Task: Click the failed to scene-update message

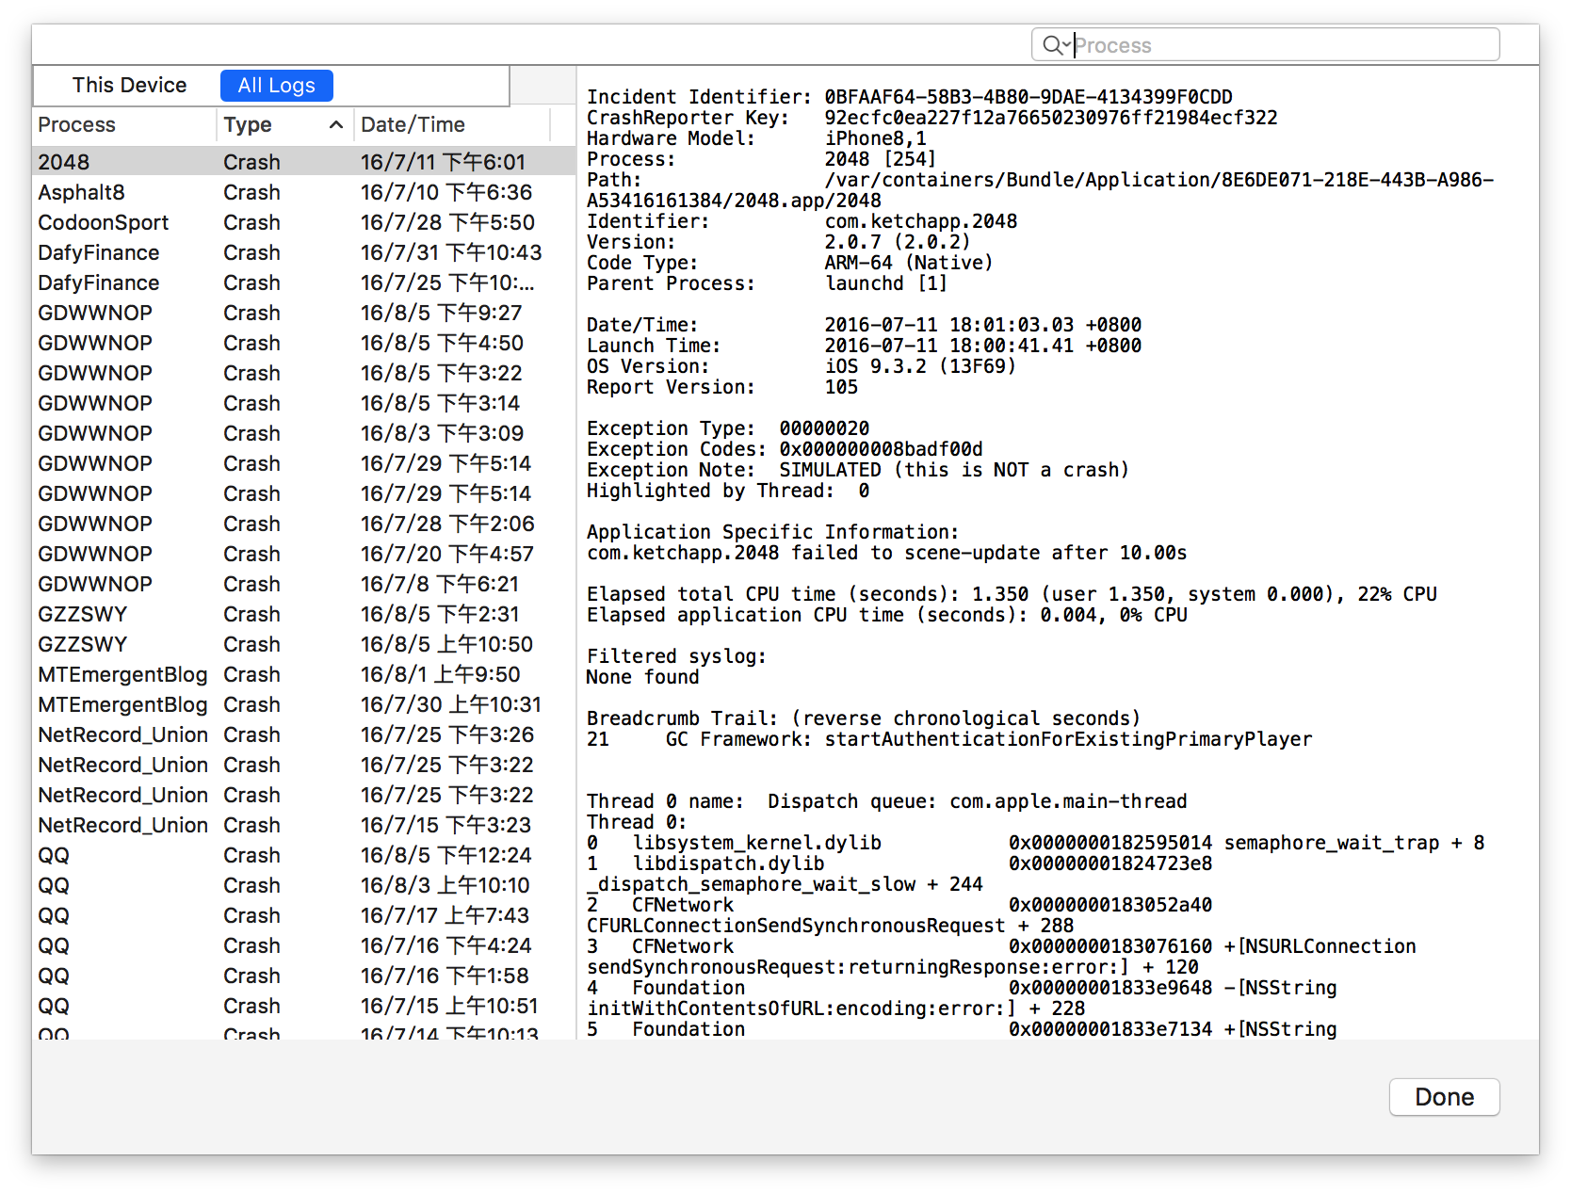Action: [x=886, y=553]
